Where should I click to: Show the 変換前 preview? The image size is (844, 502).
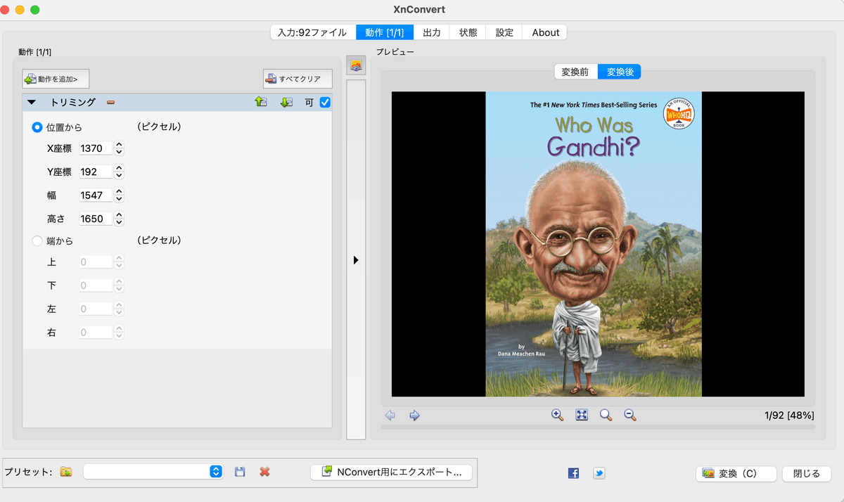(x=576, y=72)
